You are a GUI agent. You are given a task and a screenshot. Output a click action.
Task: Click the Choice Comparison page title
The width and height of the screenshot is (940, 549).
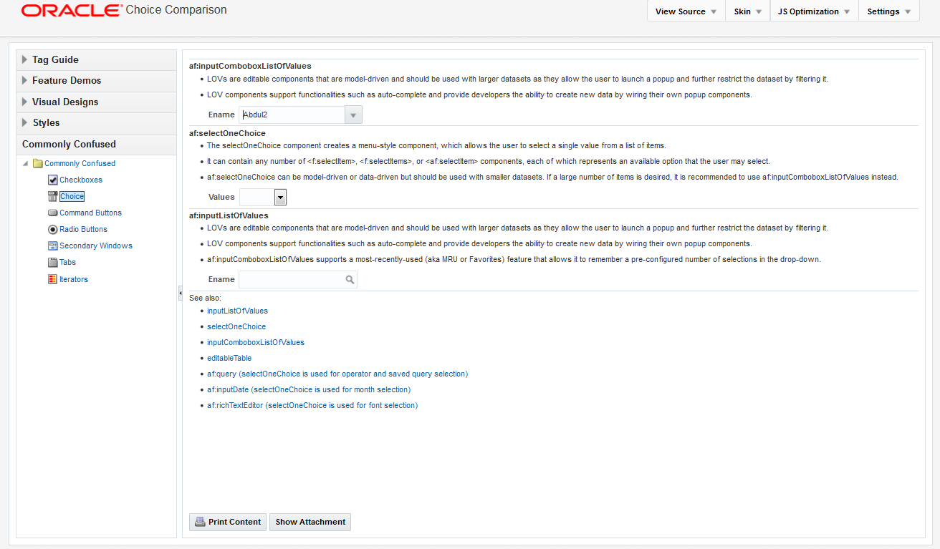[176, 10]
